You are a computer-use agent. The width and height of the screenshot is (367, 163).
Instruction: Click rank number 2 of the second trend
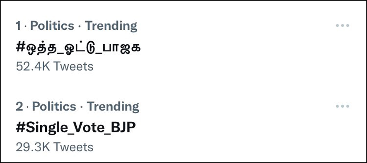pyautogui.click(x=19, y=107)
